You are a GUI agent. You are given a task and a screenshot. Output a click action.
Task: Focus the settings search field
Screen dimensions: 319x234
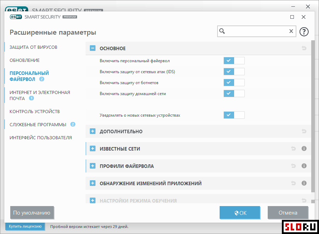pyautogui.click(x=257, y=31)
